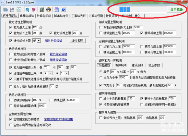Toggle 能力成长上限 checkbox
The image size is (188, 136).
pos(11,33)
